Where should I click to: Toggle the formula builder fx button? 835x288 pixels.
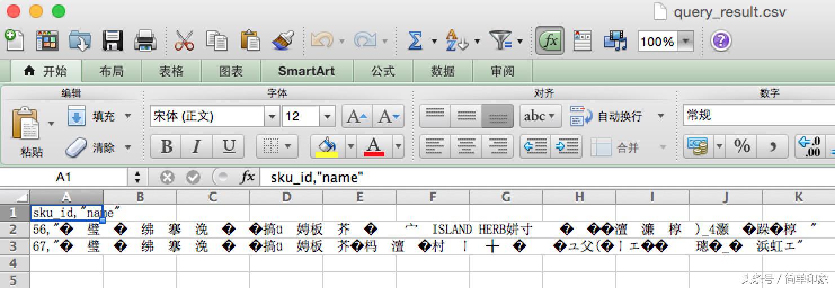(549, 41)
